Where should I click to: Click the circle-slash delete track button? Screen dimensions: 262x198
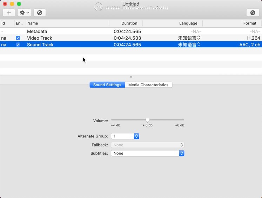coord(40,13)
